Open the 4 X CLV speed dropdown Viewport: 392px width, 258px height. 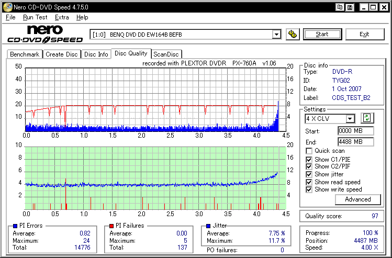pos(350,118)
